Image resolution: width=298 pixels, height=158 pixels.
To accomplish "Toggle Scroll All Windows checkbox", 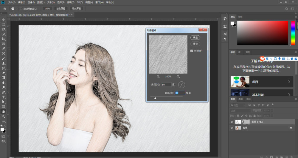I will point(21,9).
